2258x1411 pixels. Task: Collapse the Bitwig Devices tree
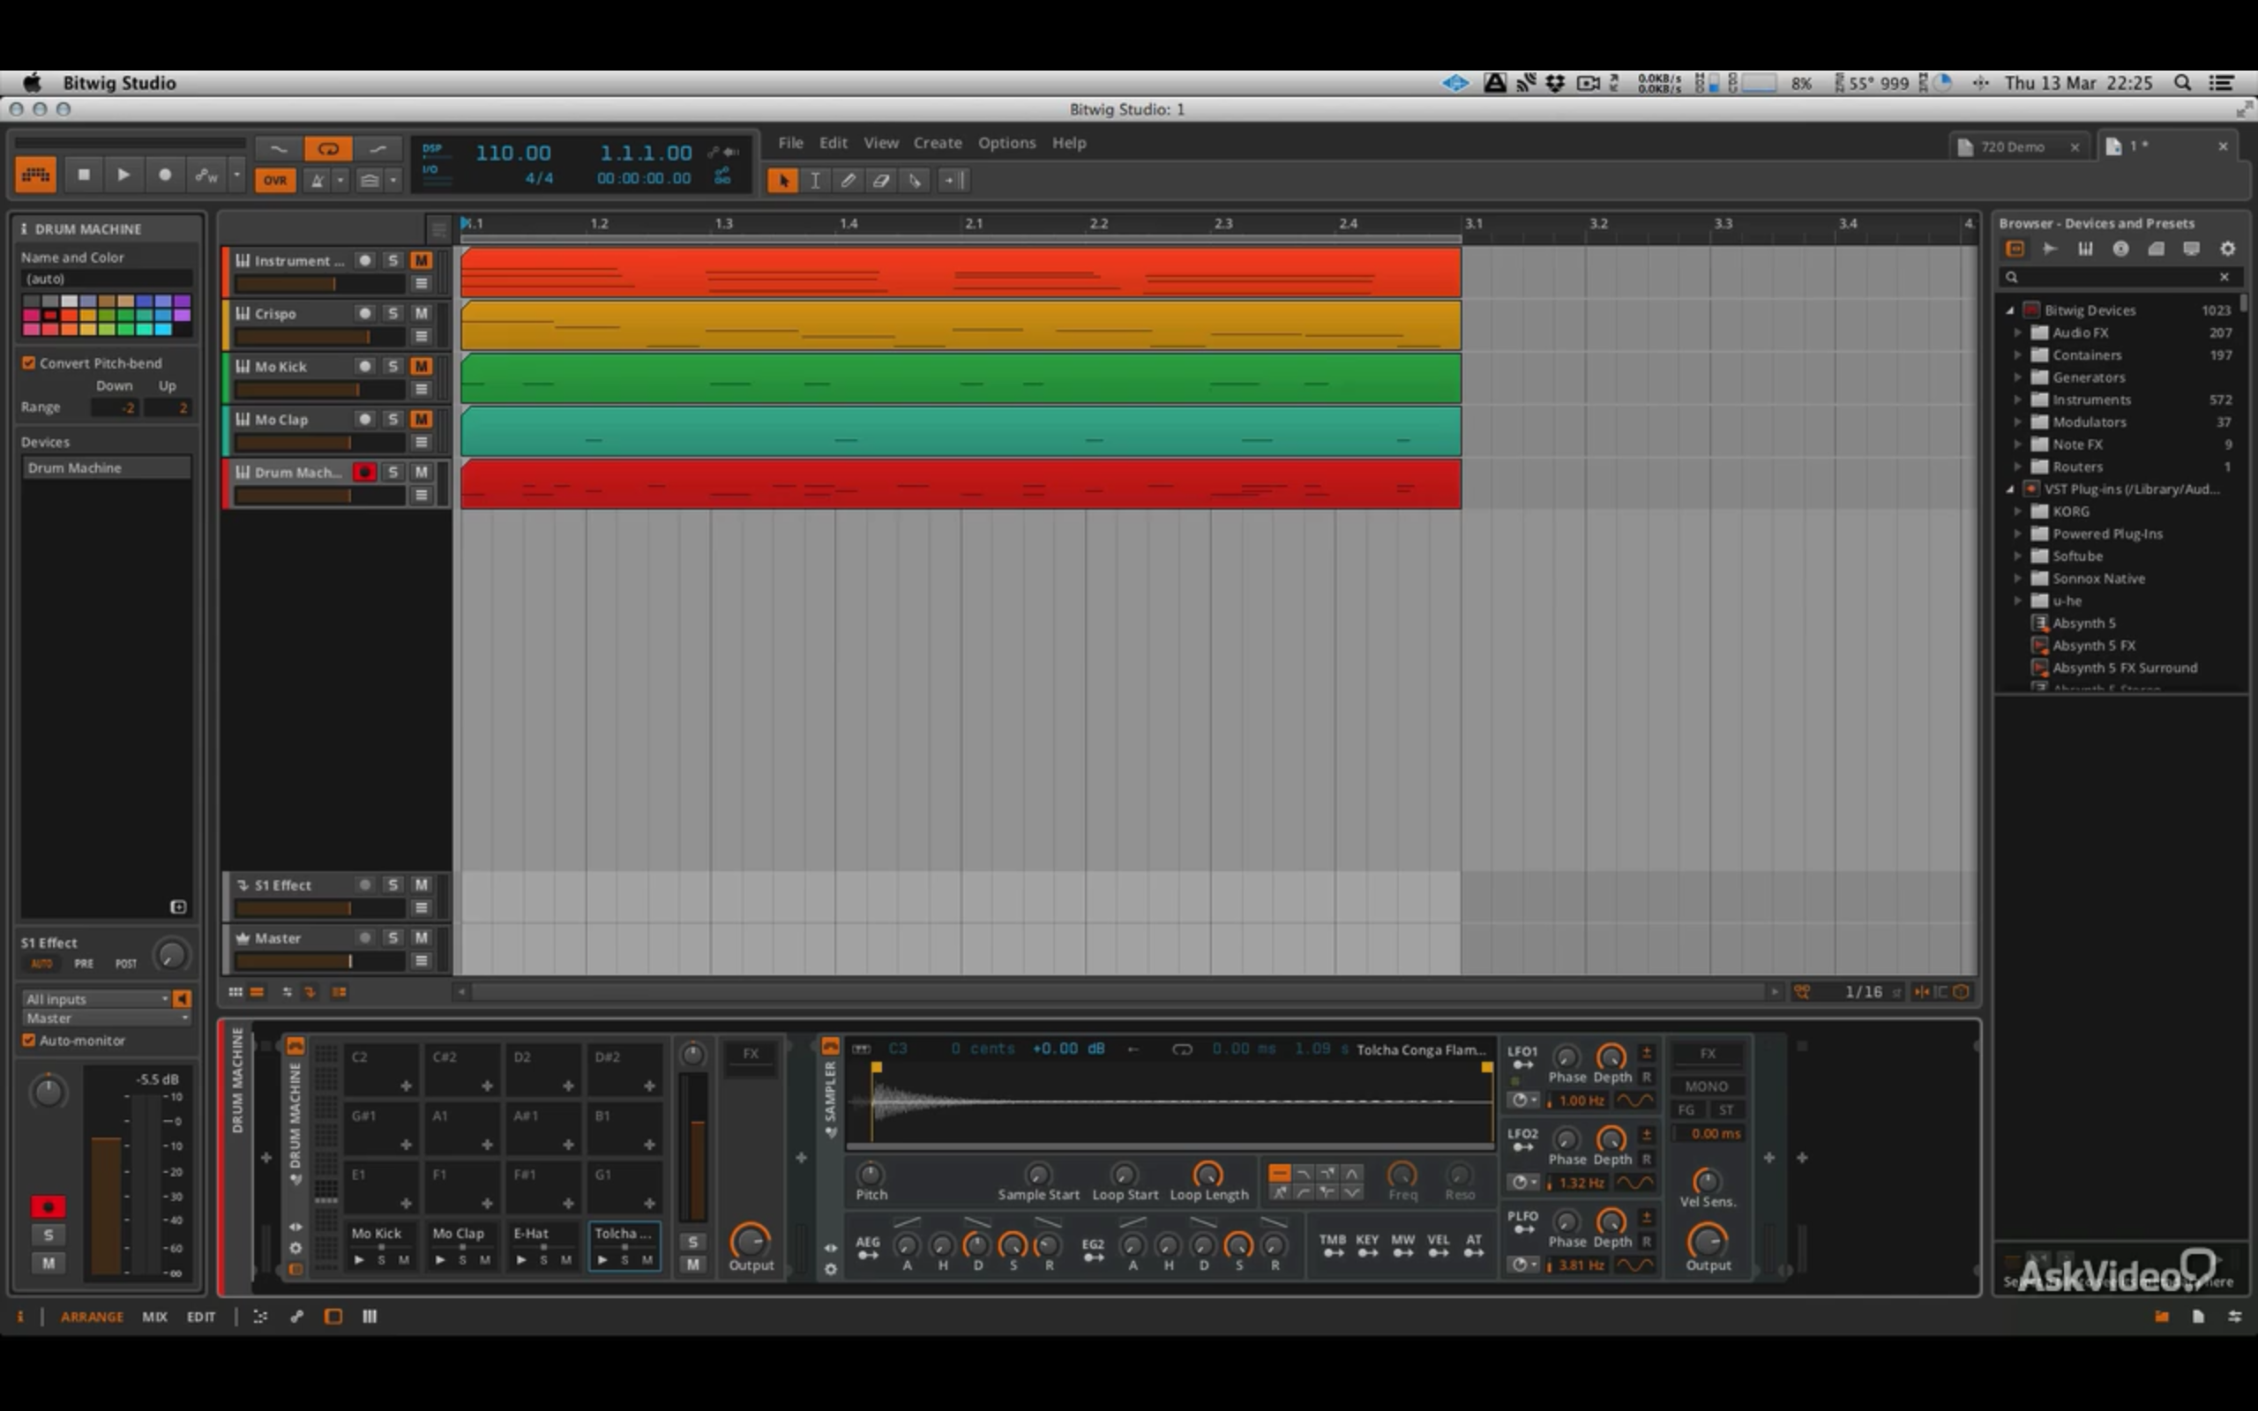coord(2011,310)
